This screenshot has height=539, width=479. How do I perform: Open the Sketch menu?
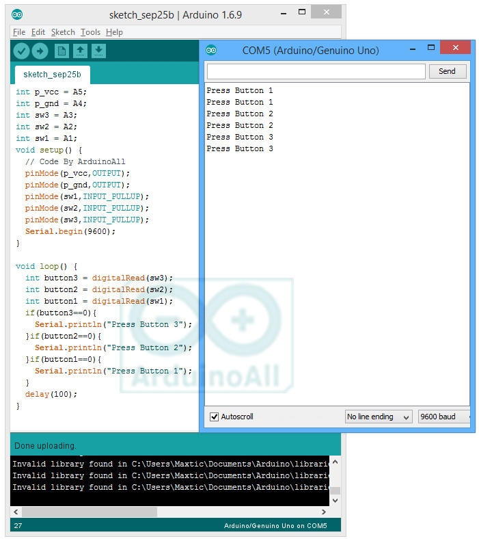click(63, 32)
